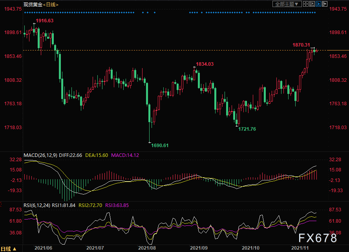The height and width of the screenshot is (252, 349).
Task: Toggle the crosshair cursor icon
Action: pyautogui.click(x=306, y=4)
